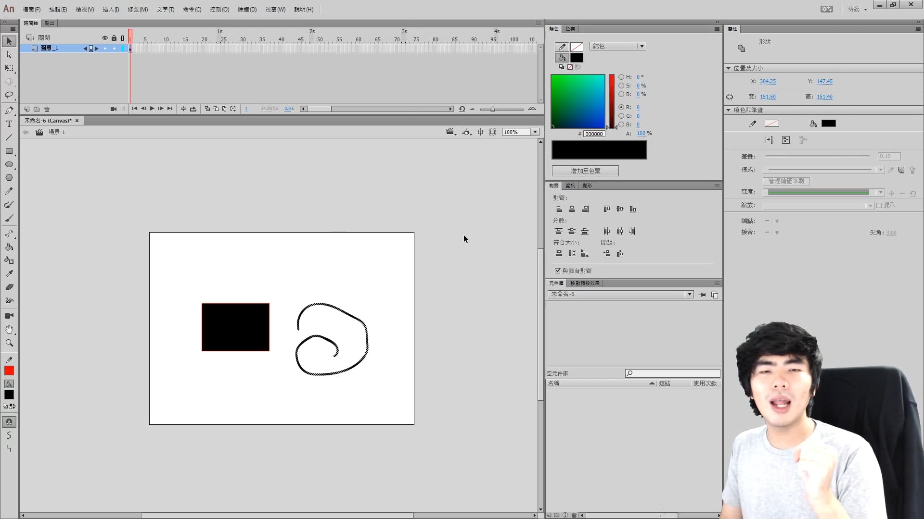This screenshot has width=924, height=519.
Task: Open the 修改(M) menu
Action: click(138, 9)
